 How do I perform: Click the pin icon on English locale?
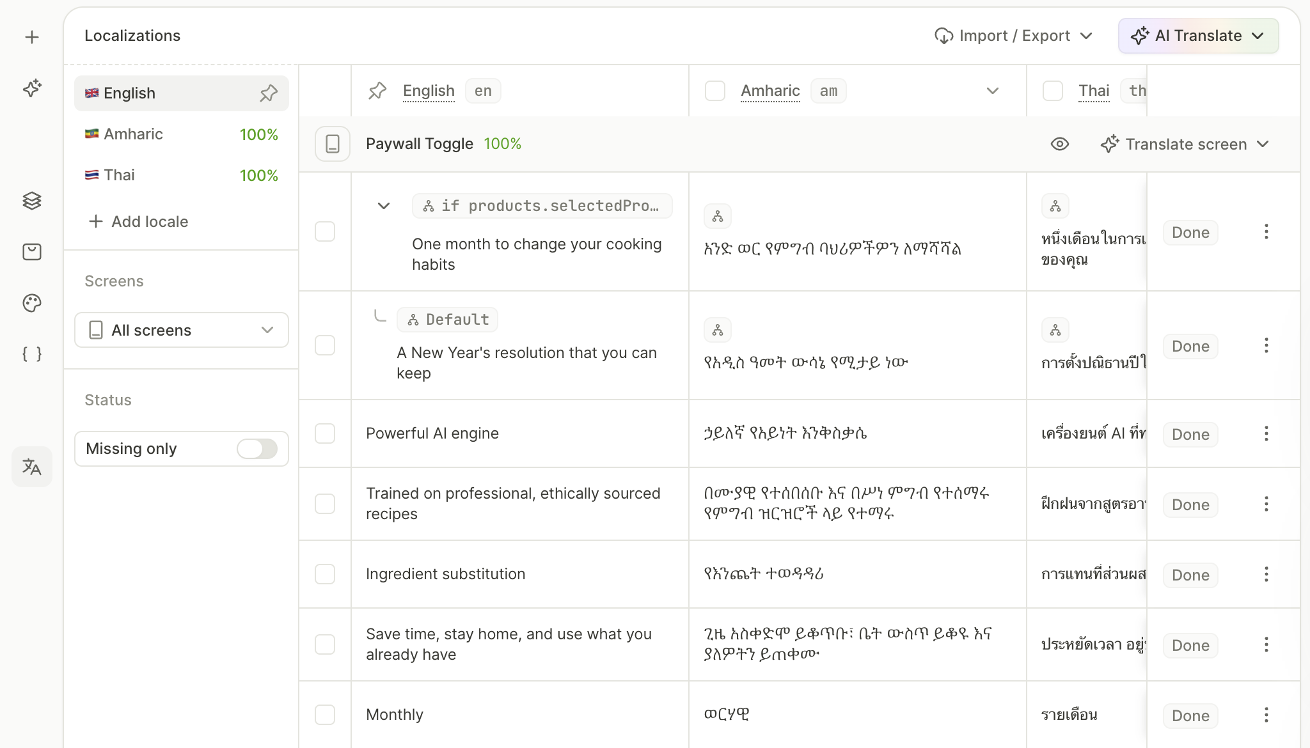pos(269,93)
